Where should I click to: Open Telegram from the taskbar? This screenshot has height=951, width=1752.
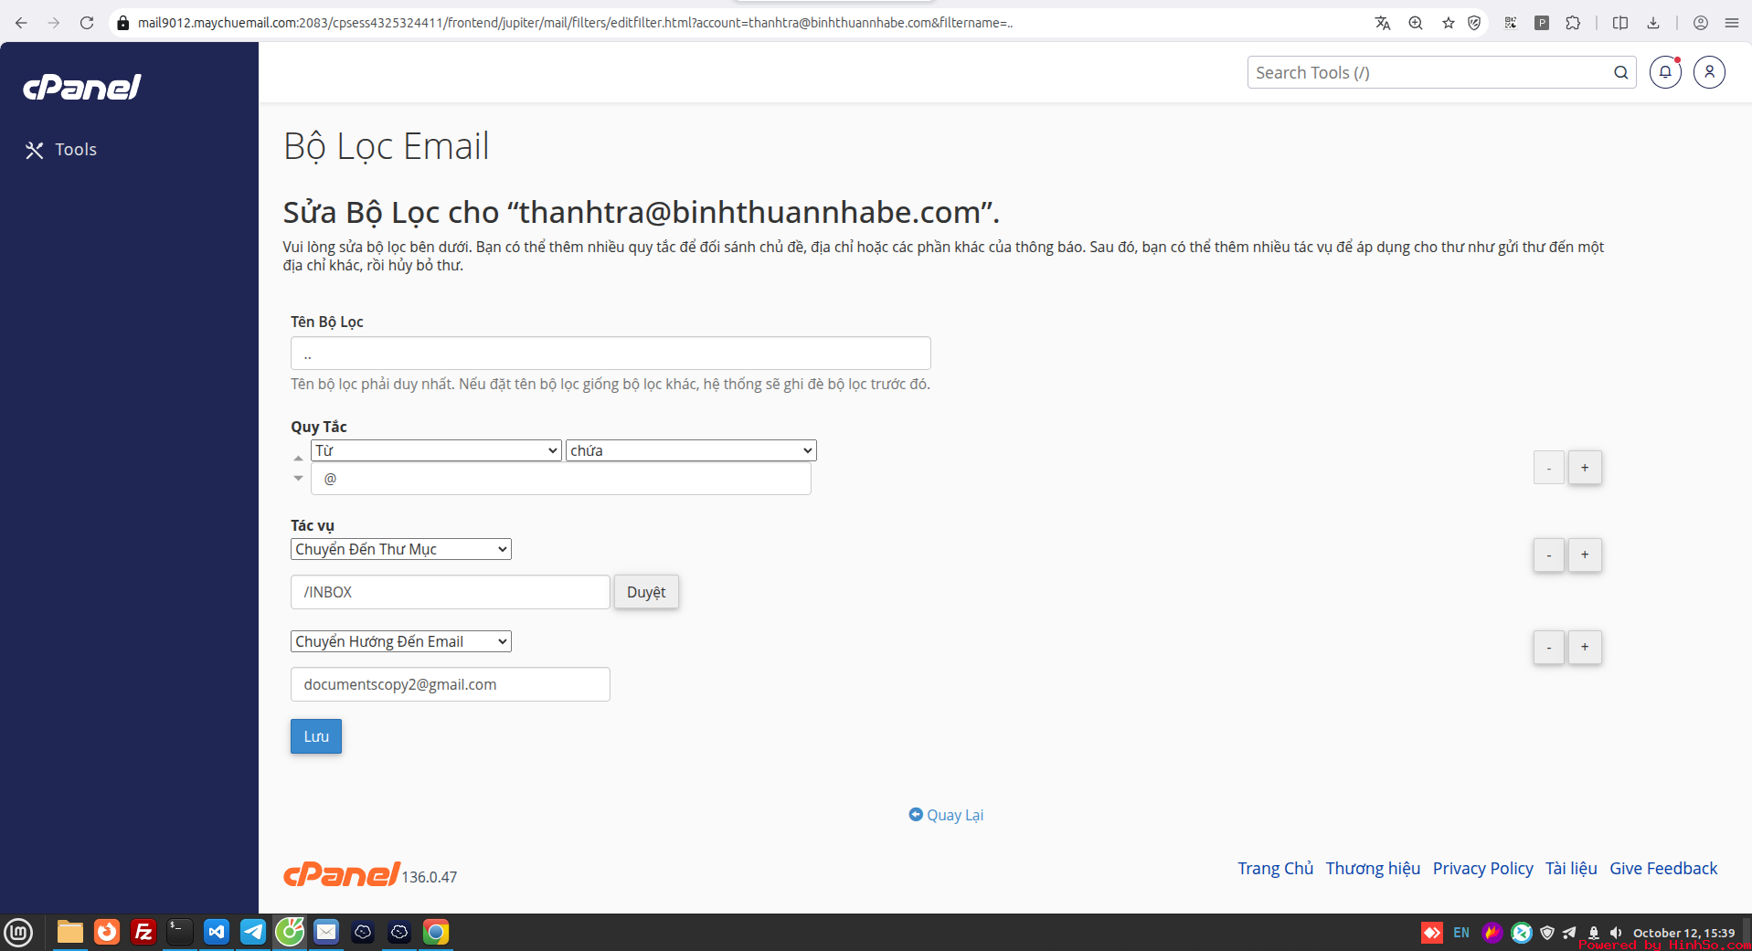click(253, 932)
